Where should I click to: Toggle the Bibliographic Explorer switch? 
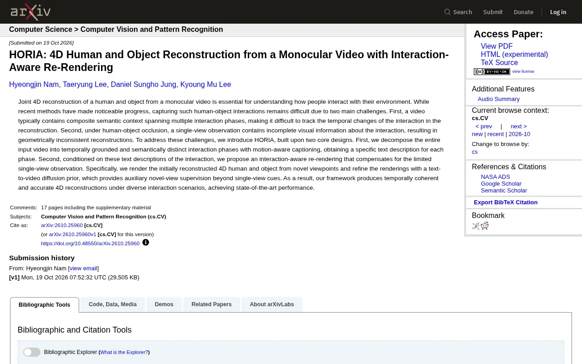pyautogui.click(x=32, y=352)
